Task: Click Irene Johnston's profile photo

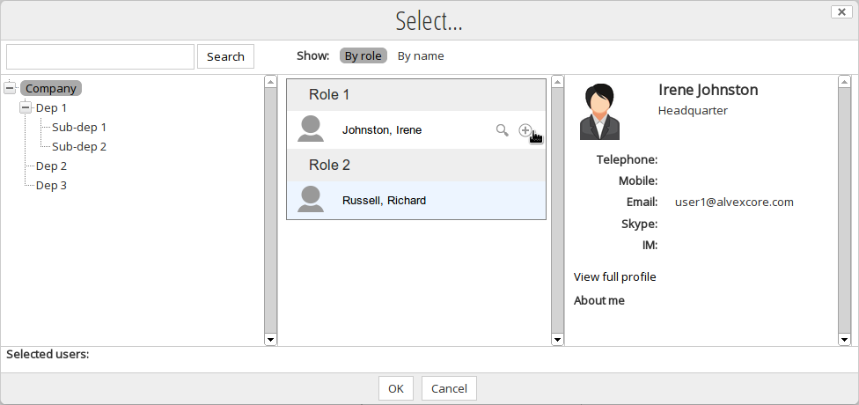Action: coord(599,111)
